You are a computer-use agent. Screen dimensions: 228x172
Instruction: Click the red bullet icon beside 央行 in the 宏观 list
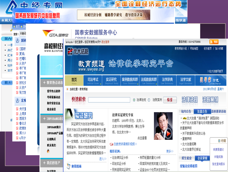click(17, 109)
